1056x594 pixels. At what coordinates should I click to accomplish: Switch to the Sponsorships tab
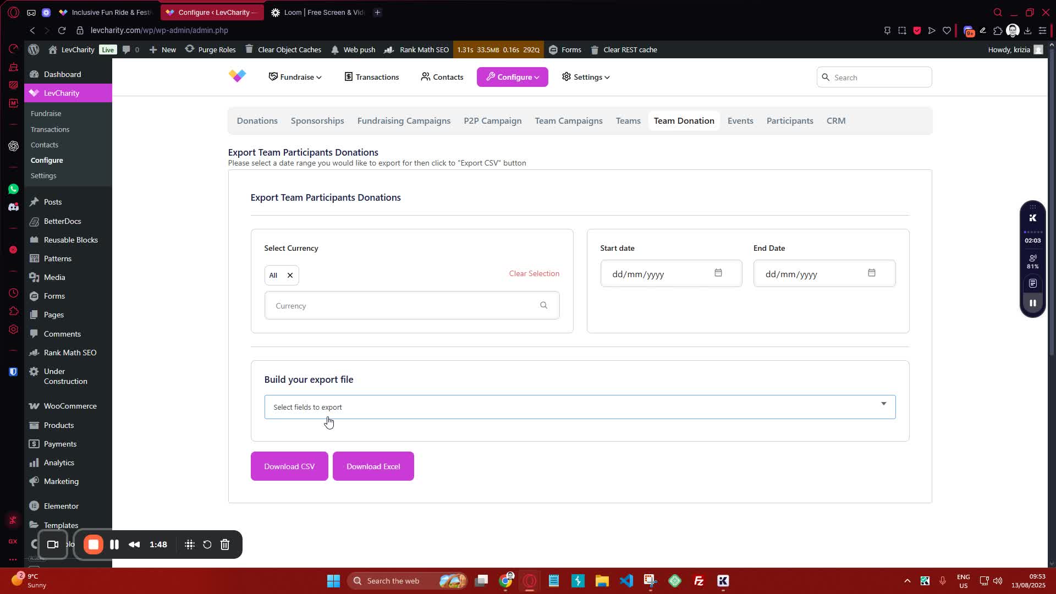point(317,120)
